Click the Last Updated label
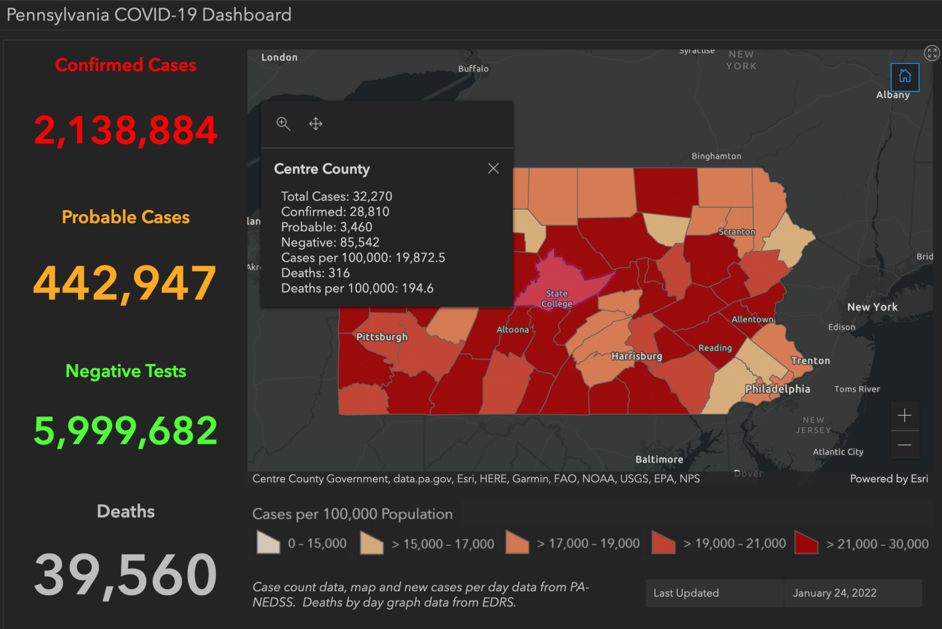 (x=686, y=593)
